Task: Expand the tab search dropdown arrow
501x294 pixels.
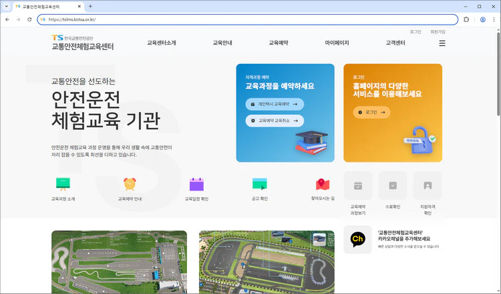Action: click(x=7, y=7)
